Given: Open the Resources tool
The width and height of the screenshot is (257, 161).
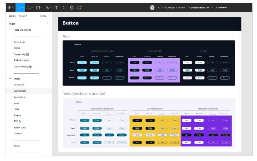Looking at the screenshot, I should [x=64, y=7].
